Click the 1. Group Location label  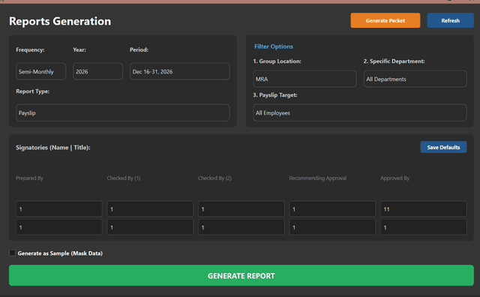tap(277, 61)
